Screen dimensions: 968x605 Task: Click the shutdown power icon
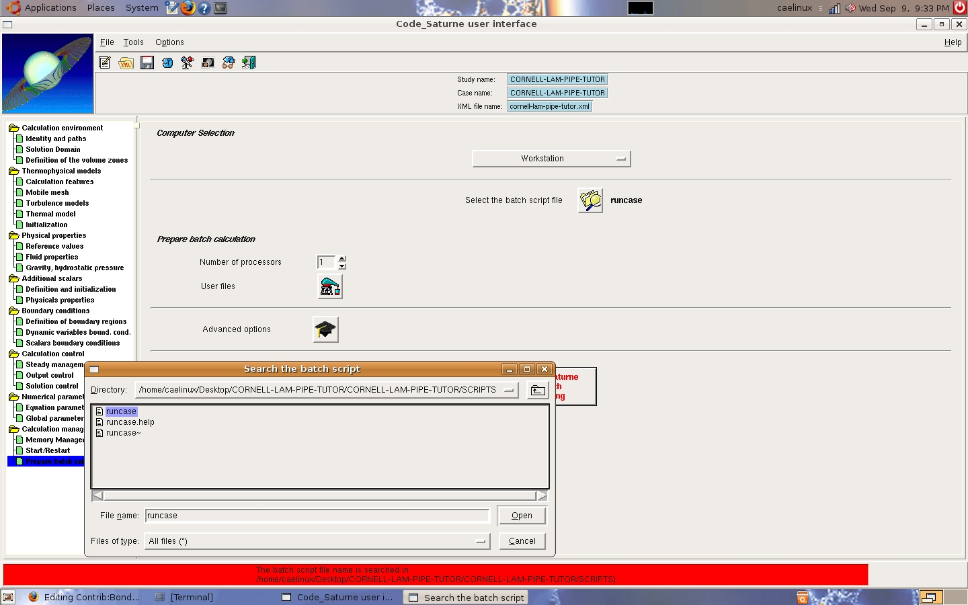click(960, 8)
